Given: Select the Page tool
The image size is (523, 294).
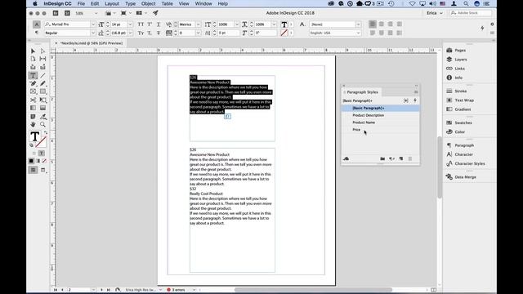Looking at the screenshot, I should (x=33, y=59).
